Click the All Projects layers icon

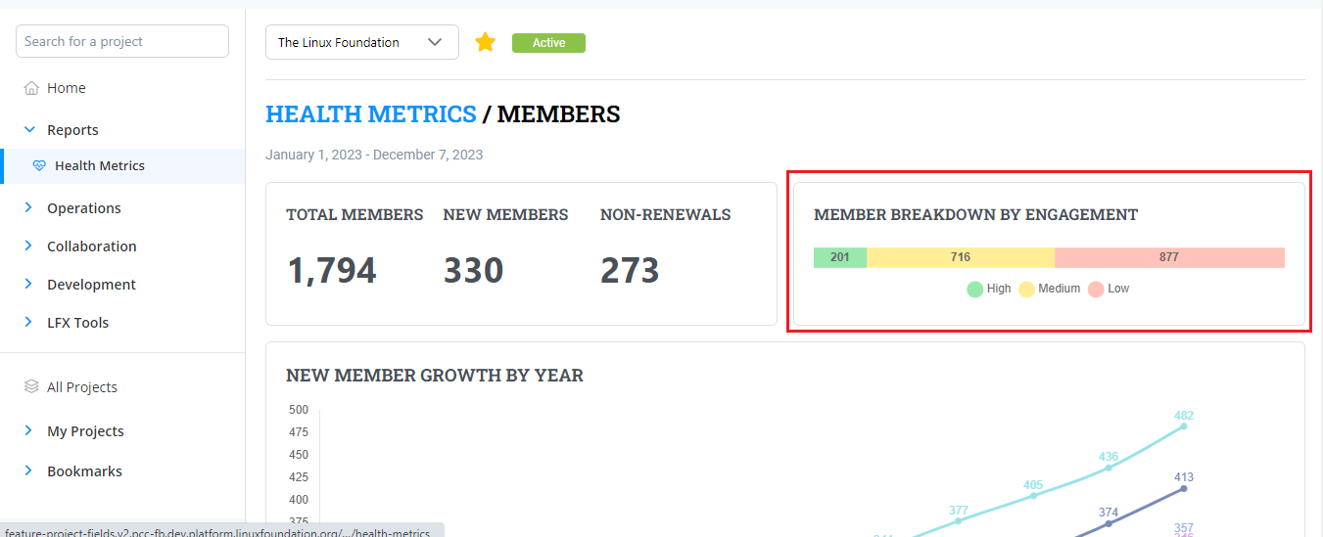pyautogui.click(x=31, y=387)
